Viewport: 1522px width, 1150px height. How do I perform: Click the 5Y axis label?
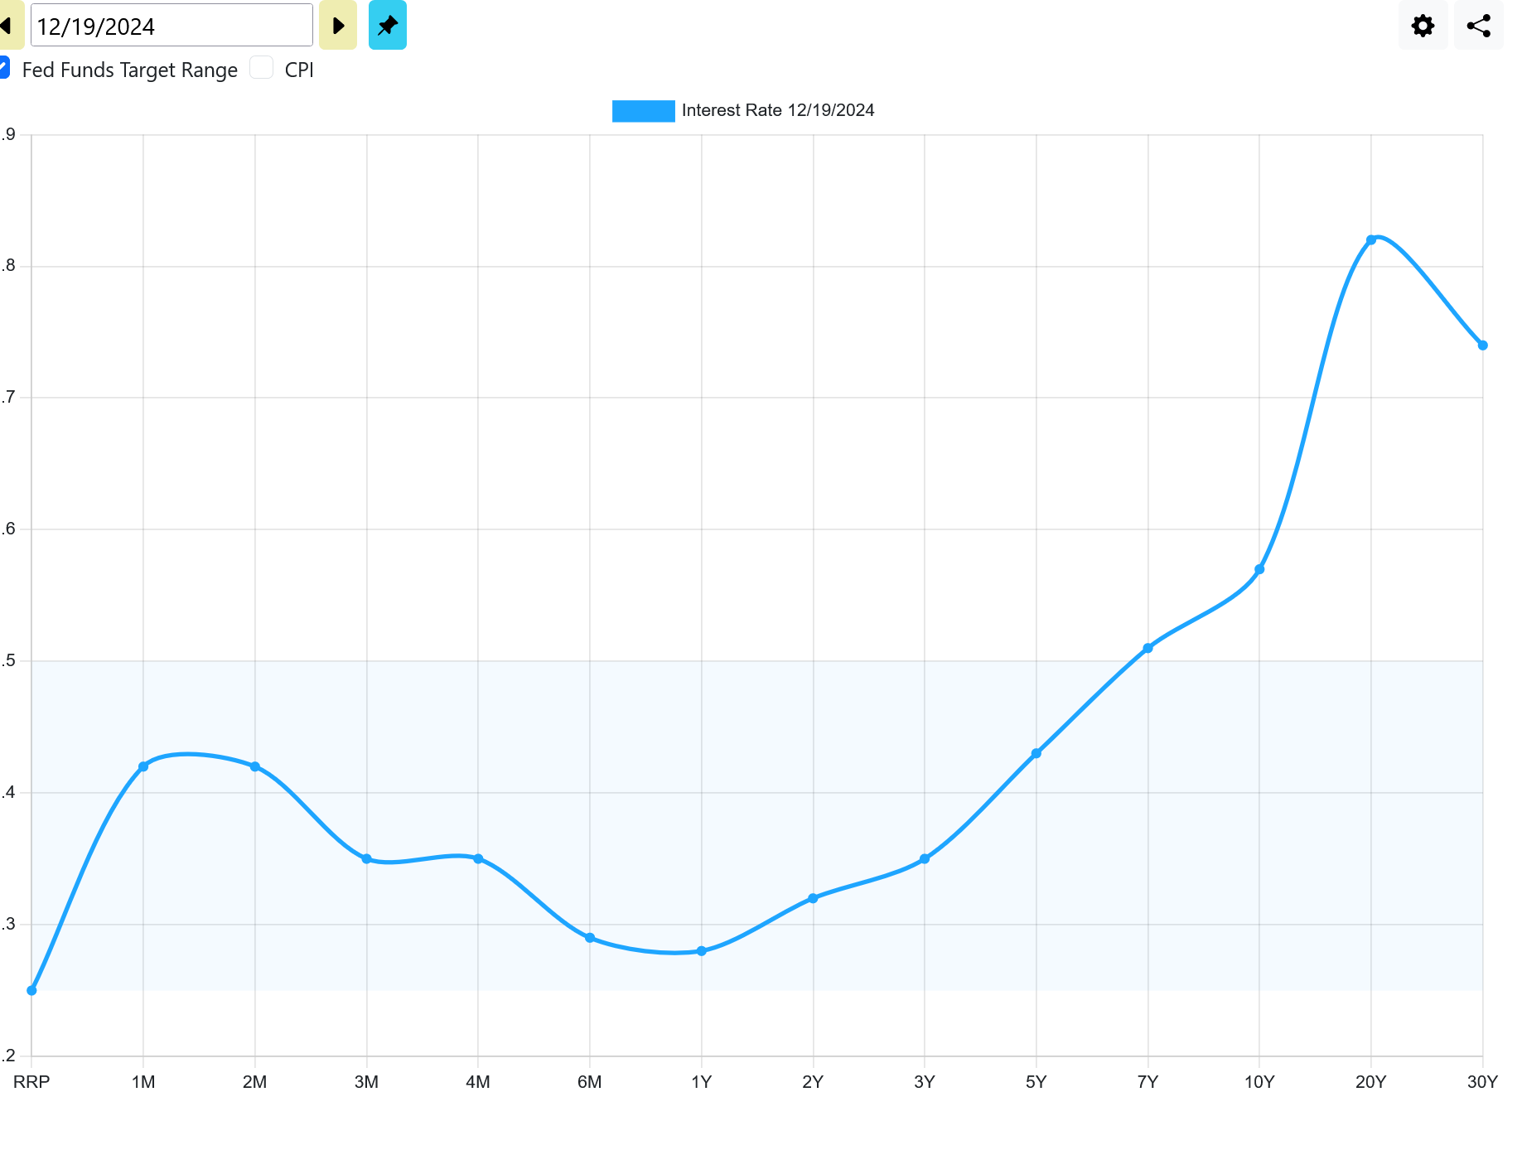pyautogui.click(x=1036, y=1081)
